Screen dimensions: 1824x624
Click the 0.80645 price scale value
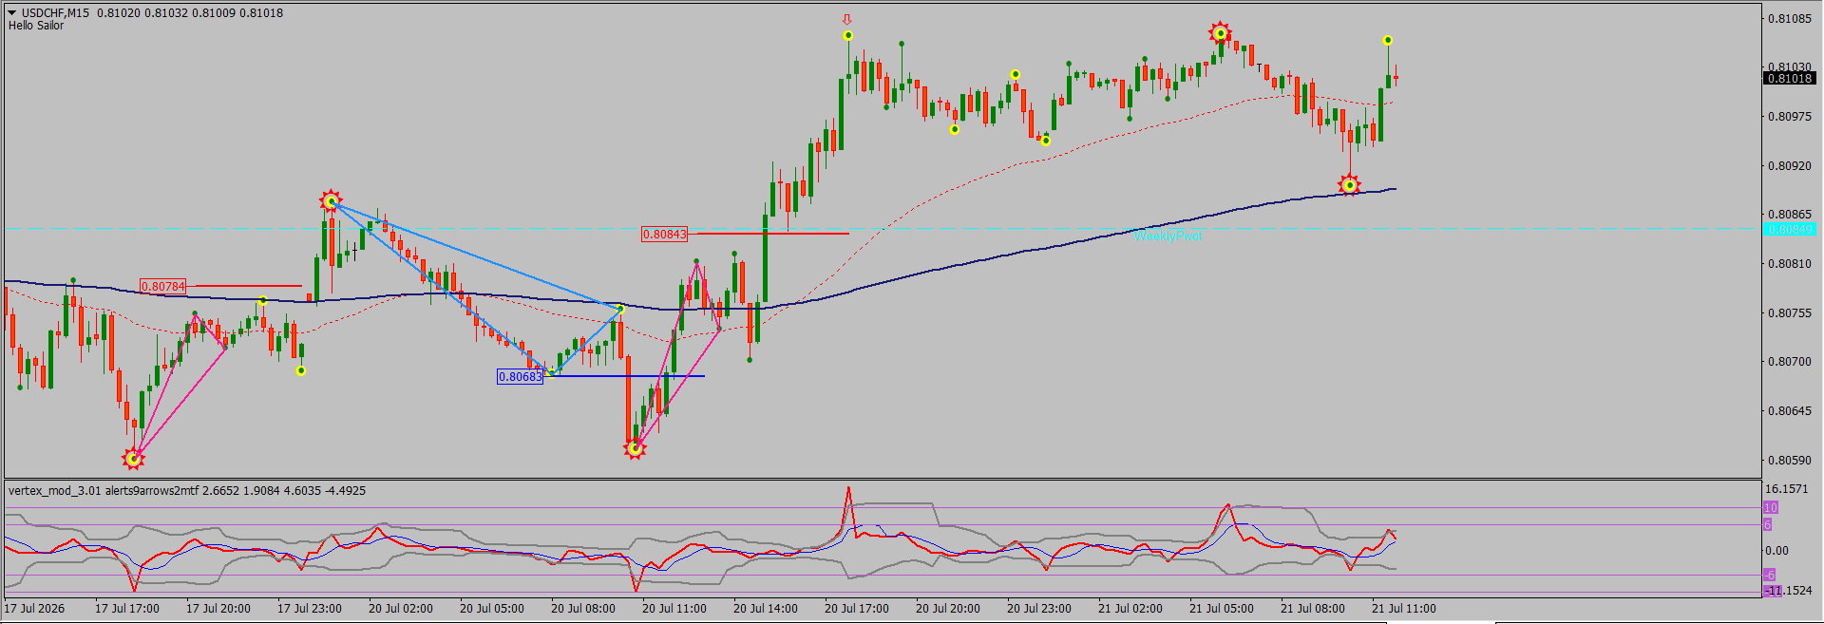pos(1789,411)
